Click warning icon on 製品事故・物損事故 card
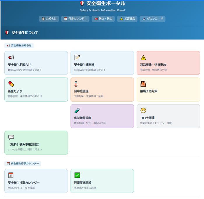 (143, 58)
